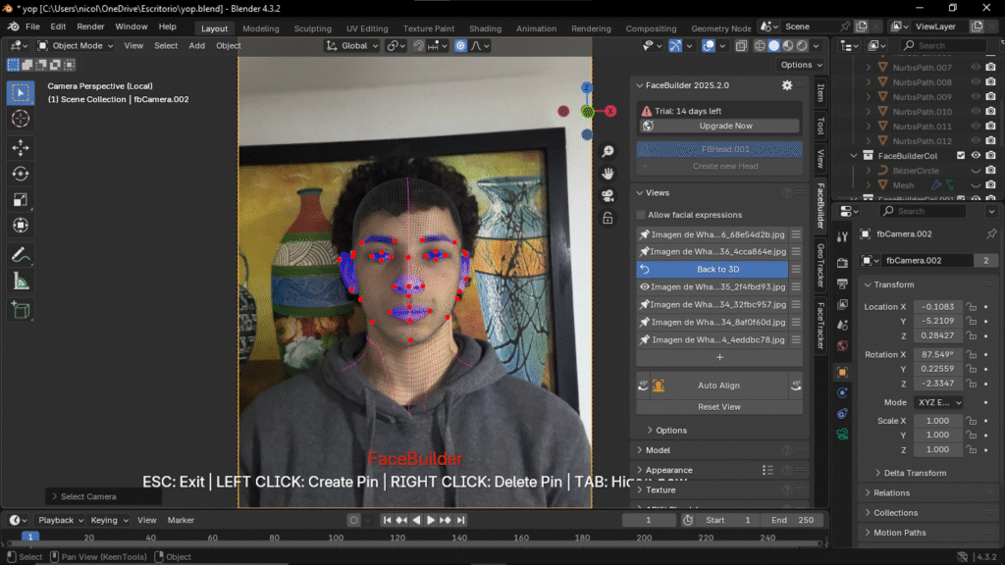Image resolution: width=1005 pixels, height=565 pixels.
Task: Select the Rotate tool
Action: pos(21,174)
